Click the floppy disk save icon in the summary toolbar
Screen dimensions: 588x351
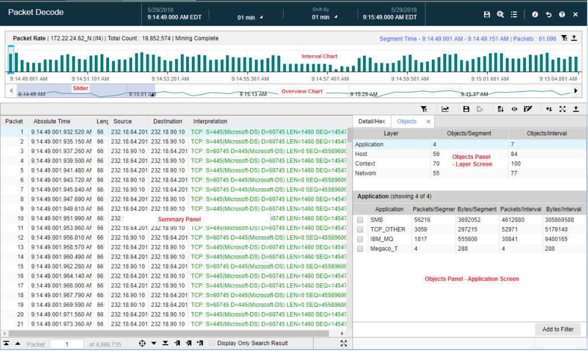[x=466, y=109]
